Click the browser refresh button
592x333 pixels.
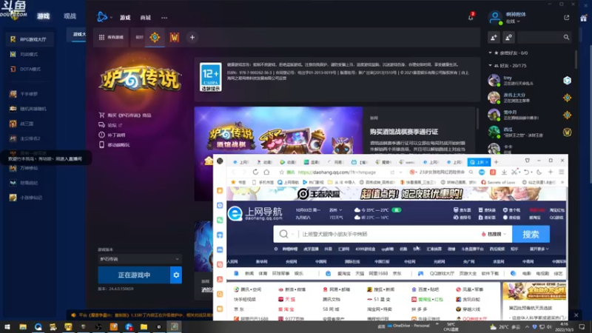(x=255, y=172)
